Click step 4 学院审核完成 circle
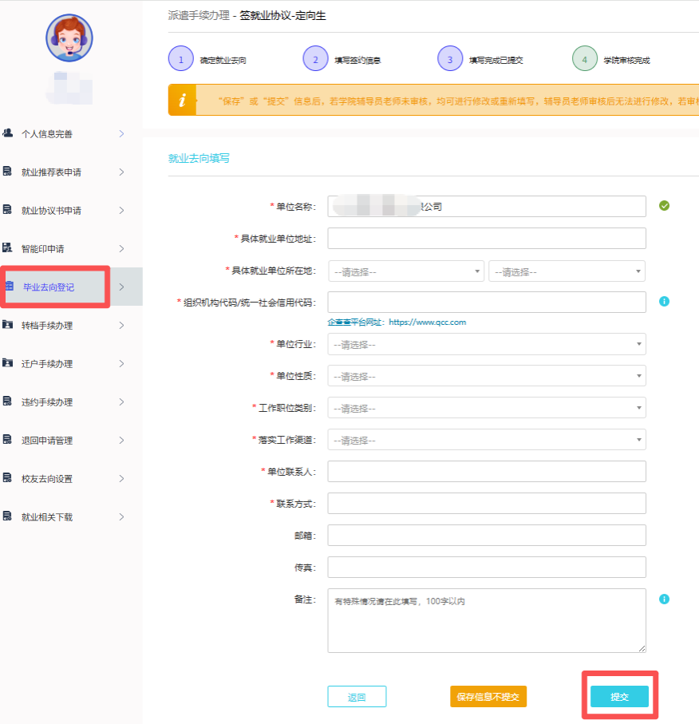 (585, 59)
